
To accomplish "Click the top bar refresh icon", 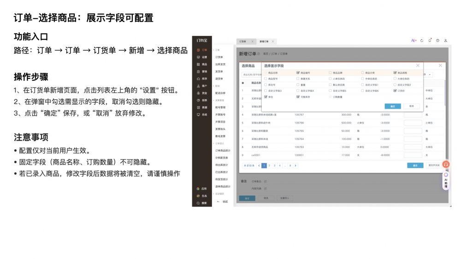I will click(x=422, y=41).
